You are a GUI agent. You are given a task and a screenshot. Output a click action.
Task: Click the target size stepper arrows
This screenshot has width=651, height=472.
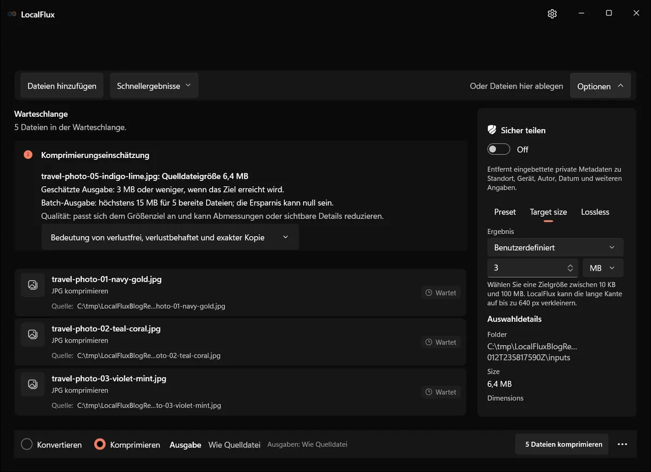[x=570, y=268]
